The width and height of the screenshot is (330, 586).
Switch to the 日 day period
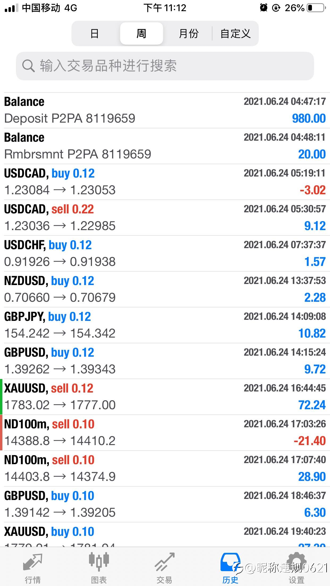pyautogui.click(x=95, y=34)
